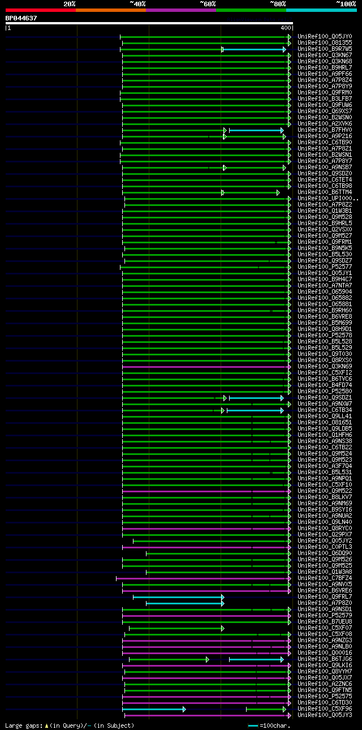This screenshot has width=362, height=730.
Task: Open the UniRef100_B9HRL7 hit link
Action: 325,67
